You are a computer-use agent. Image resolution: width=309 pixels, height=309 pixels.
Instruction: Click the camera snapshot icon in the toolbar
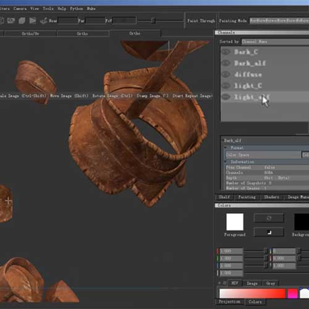[11, 20]
